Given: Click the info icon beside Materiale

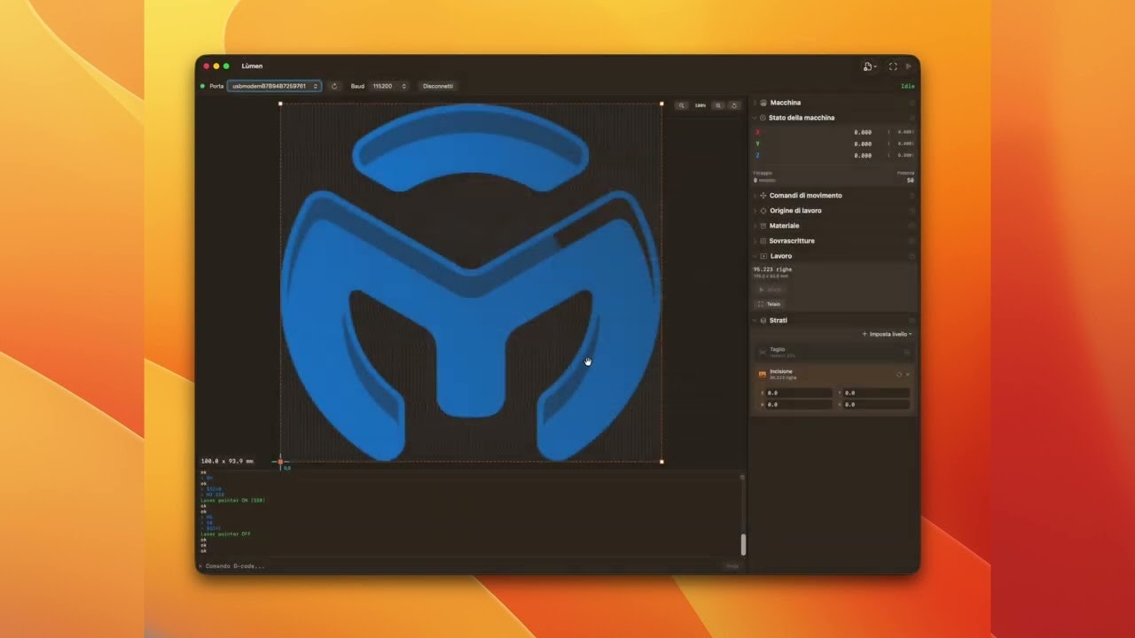Looking at the screenshot, I should (912, 226).
